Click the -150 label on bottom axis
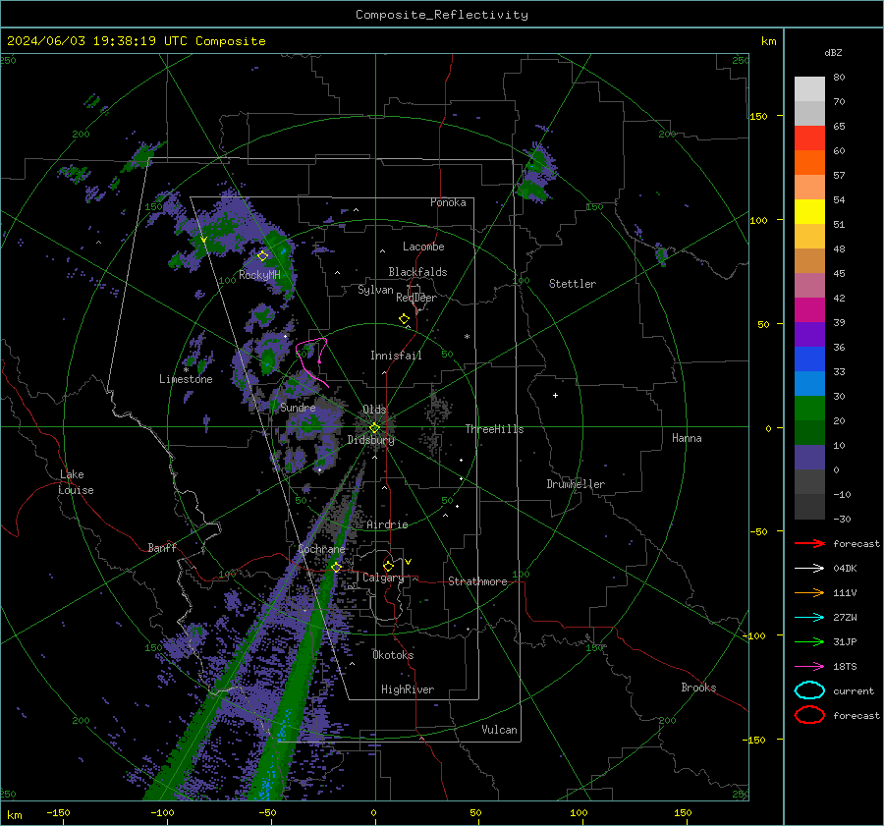This screenshot has height=826, width=884. pyautogui.click(x=58, y=813)
